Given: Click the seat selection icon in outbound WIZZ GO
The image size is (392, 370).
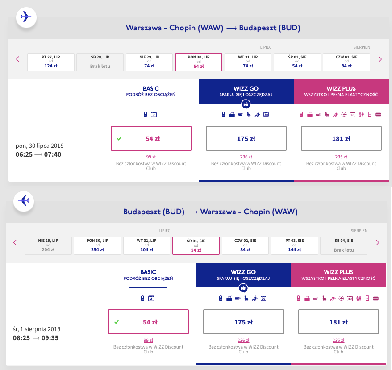Looking at the screenshot, I should pos(249,115).
